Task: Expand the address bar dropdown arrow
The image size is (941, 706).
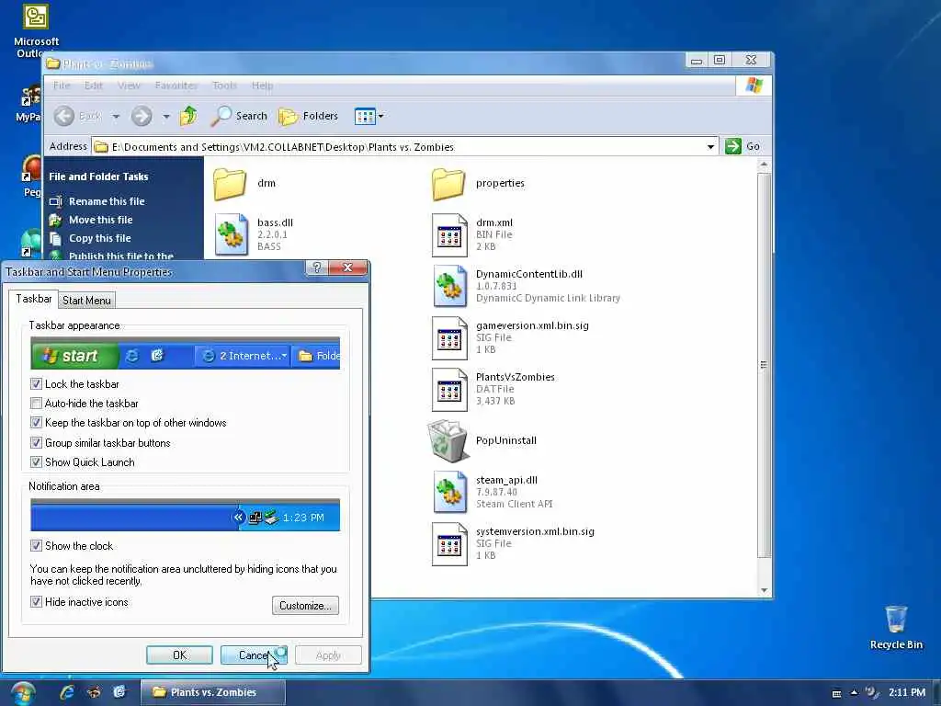Action: [710, 146]
